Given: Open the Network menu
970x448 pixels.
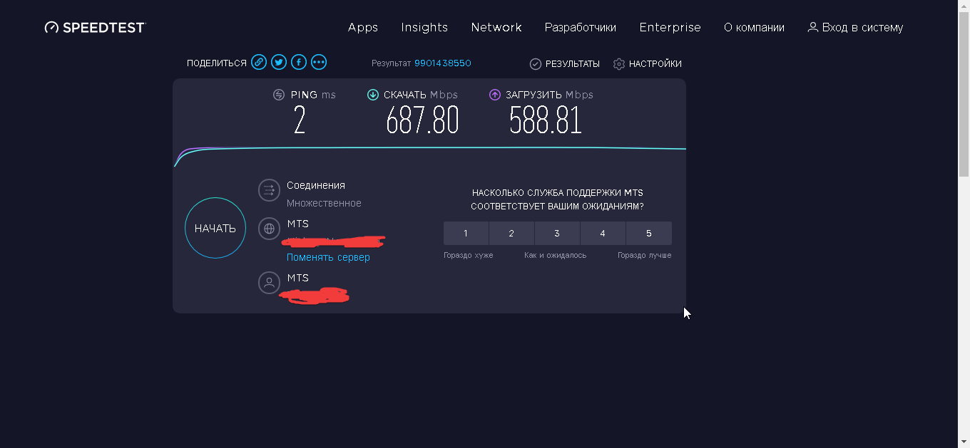Looking at the screenshot, I should click(x=496, y=28).
